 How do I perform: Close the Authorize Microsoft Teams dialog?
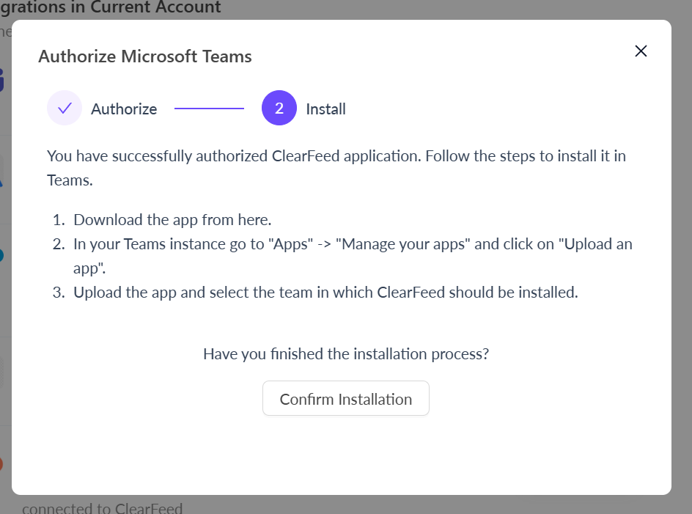[641, 51]
